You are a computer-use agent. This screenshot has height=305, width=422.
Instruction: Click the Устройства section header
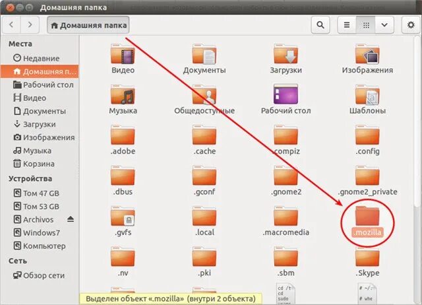pos(30,179)
